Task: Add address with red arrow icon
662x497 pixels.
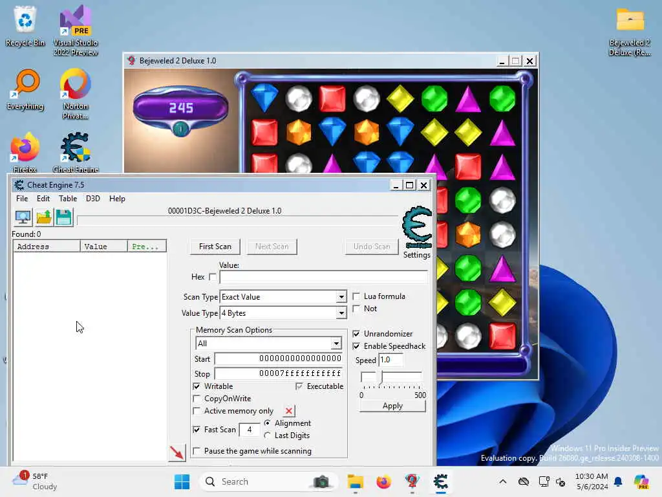Action: [x=177, y=452]
